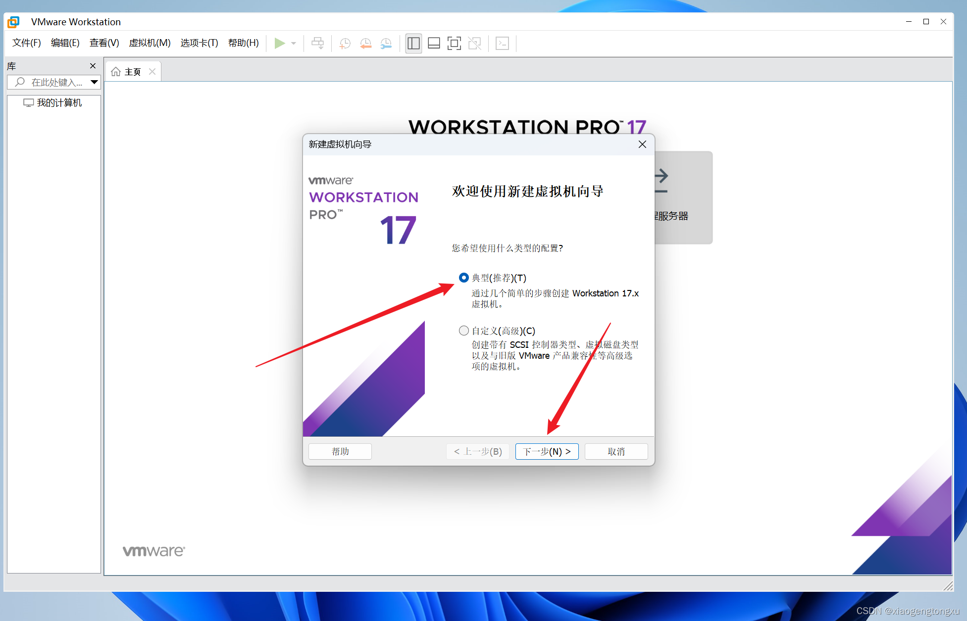Toggle the library sidebar view icon
Image resolution: width=967 pixels, height=621 pixels.
tap(413, 44)
